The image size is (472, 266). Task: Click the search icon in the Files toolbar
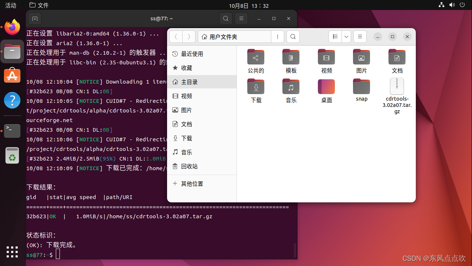(293, 37)
